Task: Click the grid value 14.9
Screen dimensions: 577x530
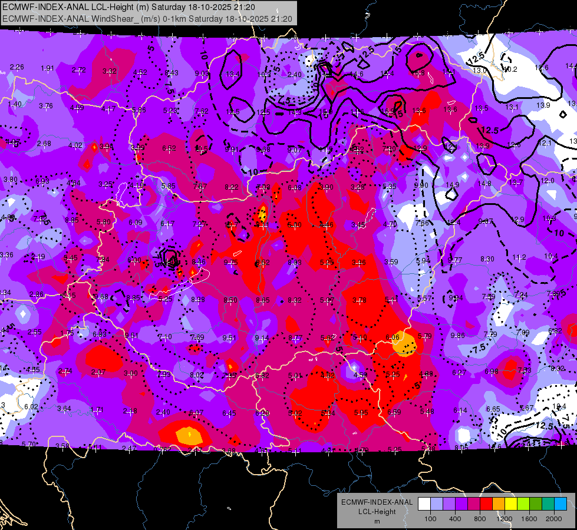Action: click(453, 185)
